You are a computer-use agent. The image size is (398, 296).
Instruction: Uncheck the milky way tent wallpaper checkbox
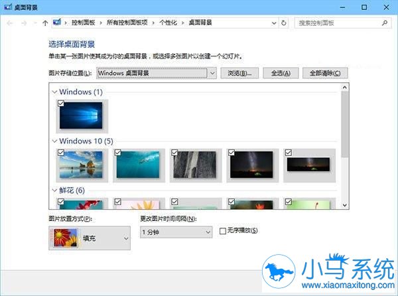coord(232,153)
